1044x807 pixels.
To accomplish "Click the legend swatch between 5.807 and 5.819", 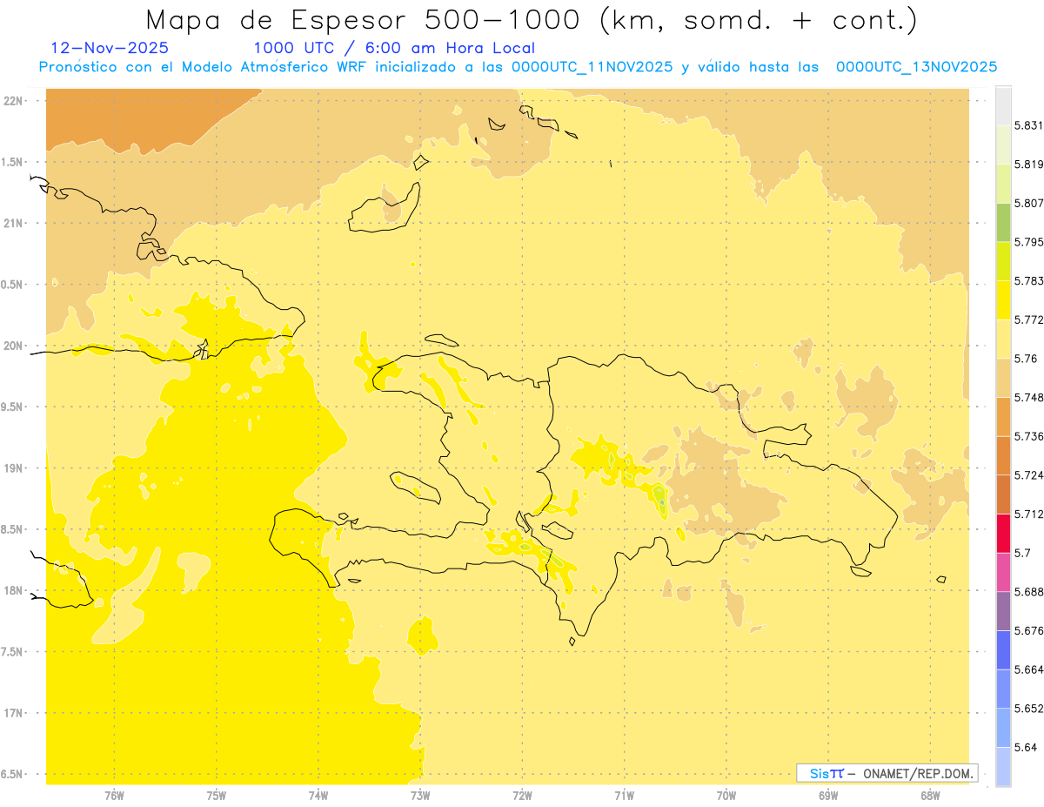I will (x=1003, y=184).
